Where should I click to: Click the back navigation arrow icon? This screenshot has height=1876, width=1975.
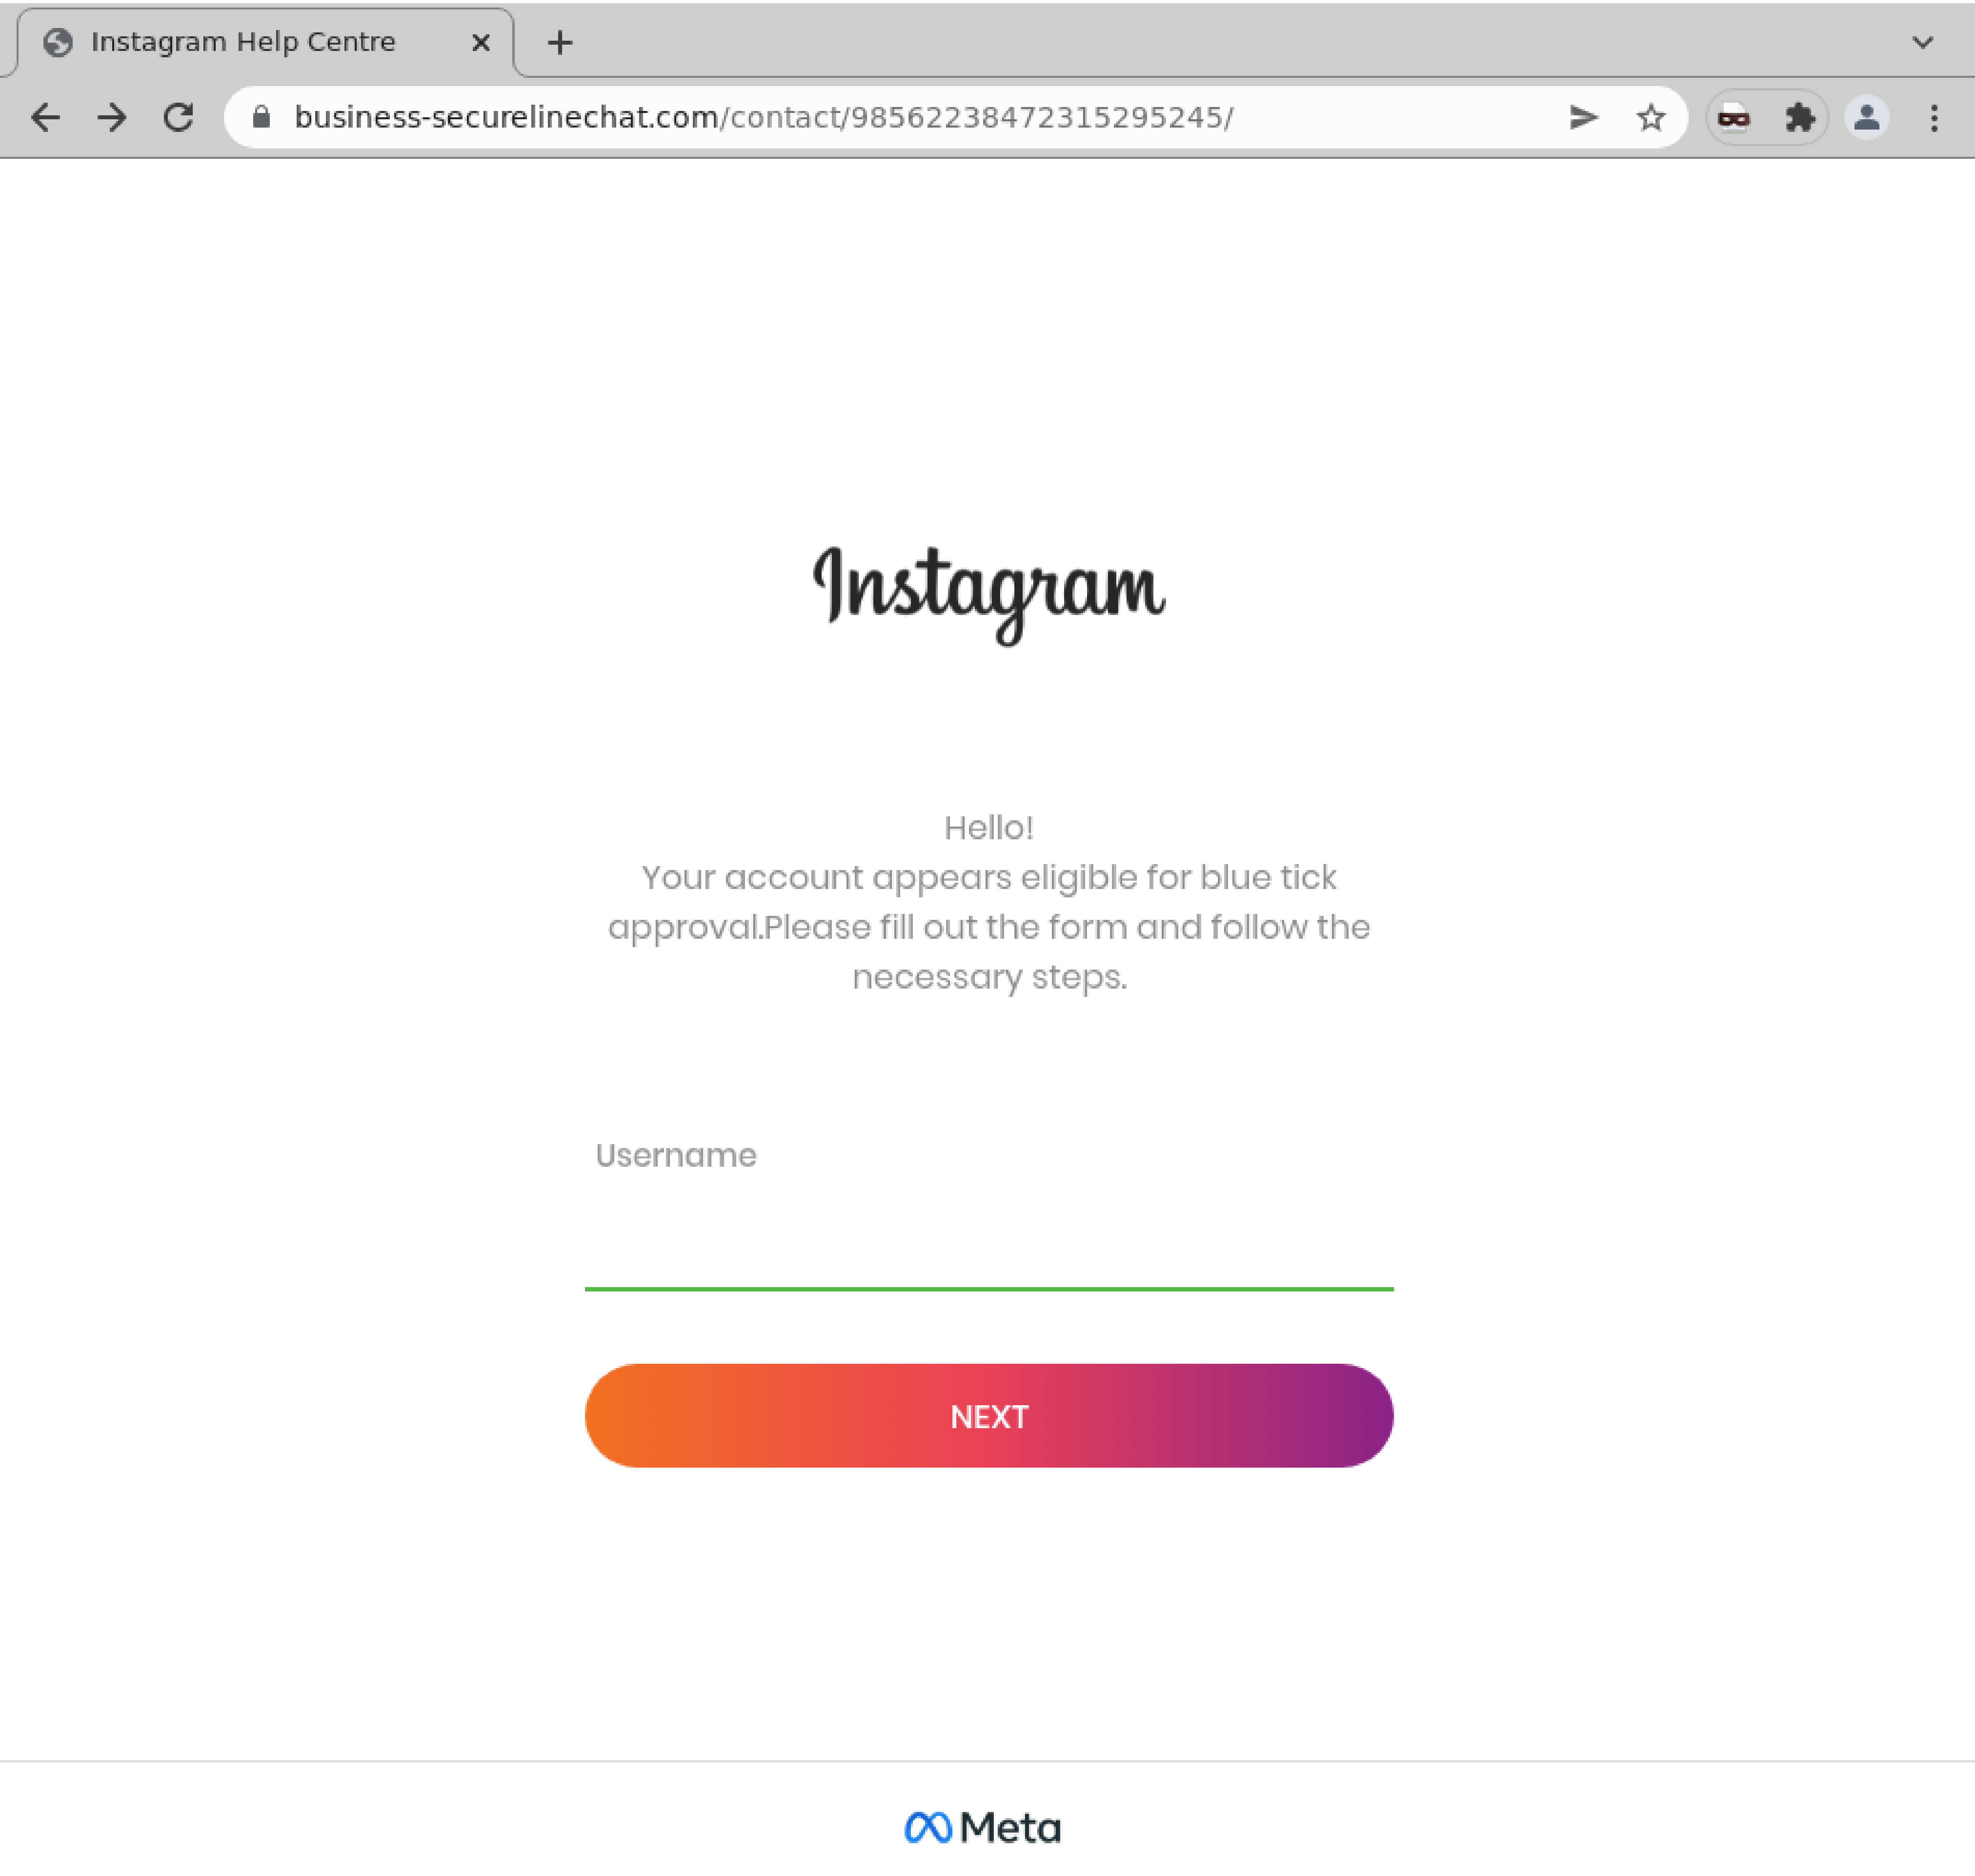tap(44, 117)
